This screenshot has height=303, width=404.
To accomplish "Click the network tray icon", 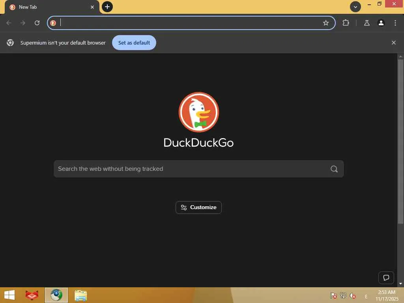I will coord(343,296).
